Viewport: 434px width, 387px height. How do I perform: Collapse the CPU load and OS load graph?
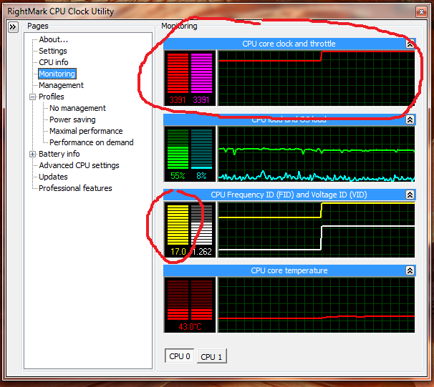click(x=410, y=119)
